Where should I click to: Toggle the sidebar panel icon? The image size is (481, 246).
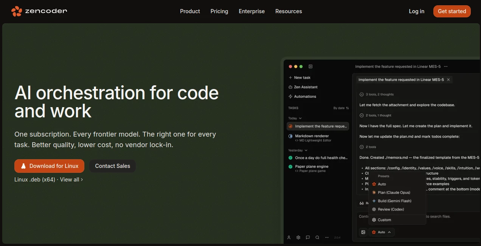[310, 66]
